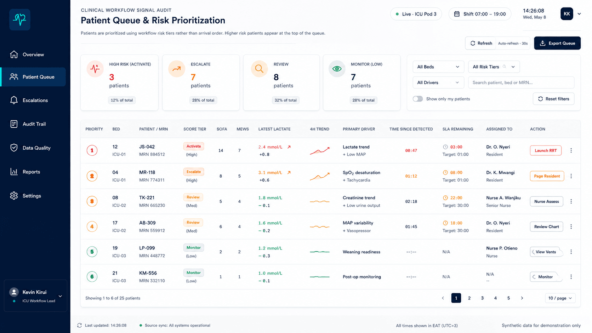The width and height of the screenshot is (592, 333).
Task: Click the Live ICU Pod 3 status pill
Action: tap(416, 14)
